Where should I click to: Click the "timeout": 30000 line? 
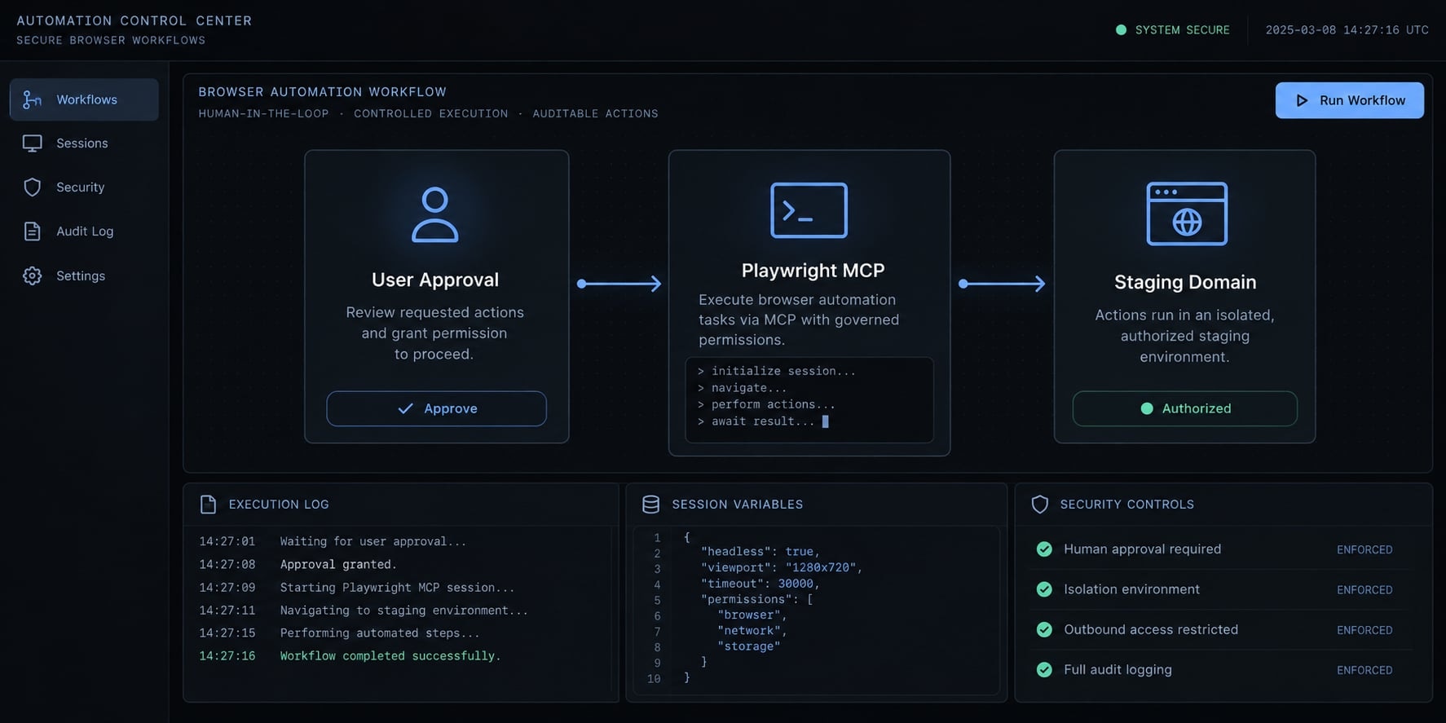pyautogui.click(x=760, y=584)
